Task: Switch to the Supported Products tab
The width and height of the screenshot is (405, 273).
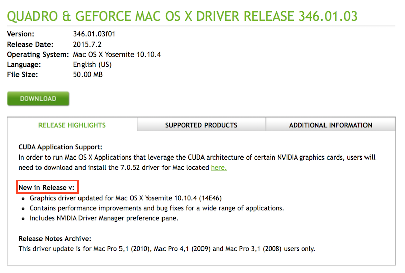Action: click(201, 125)
